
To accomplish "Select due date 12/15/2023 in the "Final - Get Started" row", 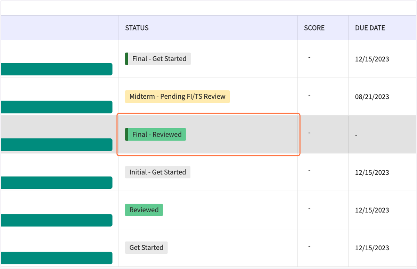I will (372, 59).
